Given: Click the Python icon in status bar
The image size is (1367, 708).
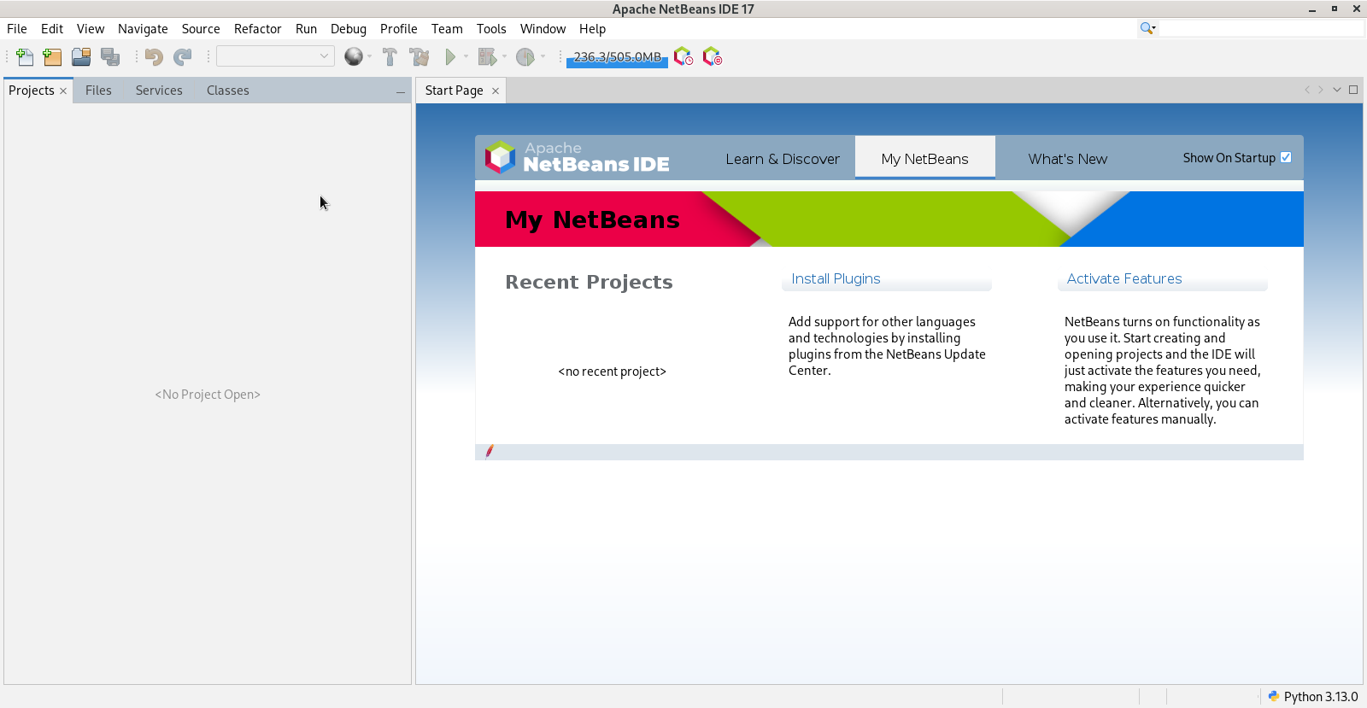Looking at the screenshot, I should point(1274,696).
